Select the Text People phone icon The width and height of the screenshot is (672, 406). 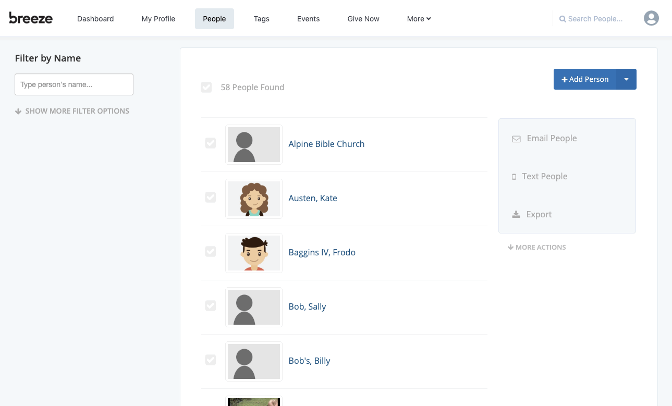[514, 177]
